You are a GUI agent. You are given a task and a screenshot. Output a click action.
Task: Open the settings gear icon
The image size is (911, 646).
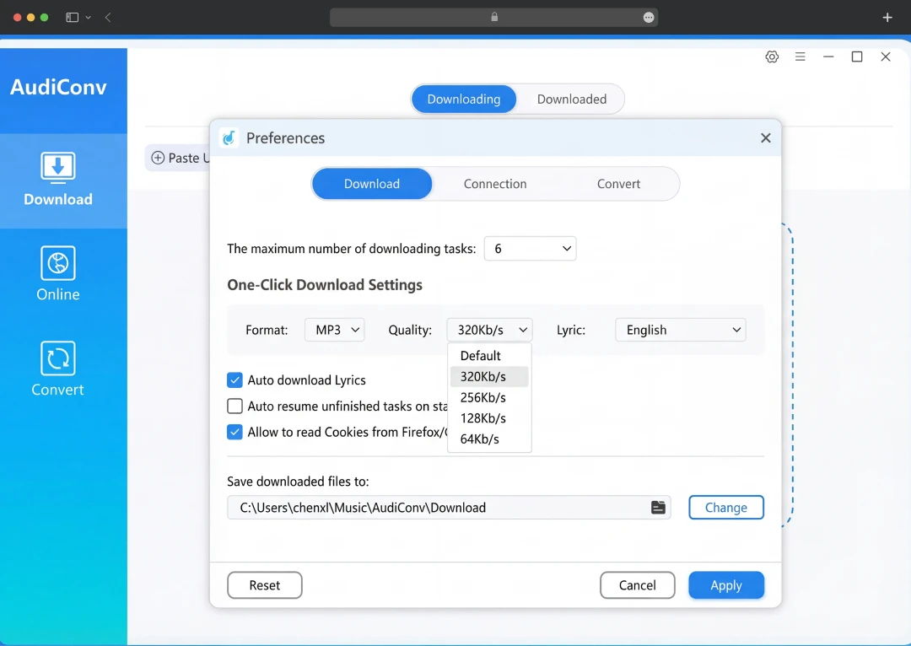click(x=772, y=57)
